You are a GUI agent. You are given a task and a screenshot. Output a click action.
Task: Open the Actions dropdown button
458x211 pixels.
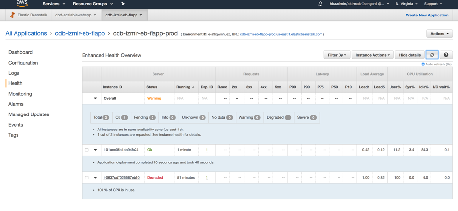click(440, 34)
